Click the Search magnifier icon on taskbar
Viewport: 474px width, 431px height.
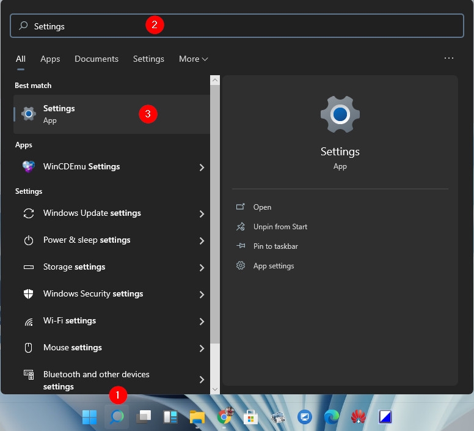pyautogui.click(x=117, y=417)
